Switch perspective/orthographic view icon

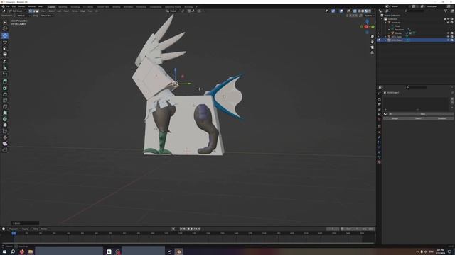click(x=372, y=52)
